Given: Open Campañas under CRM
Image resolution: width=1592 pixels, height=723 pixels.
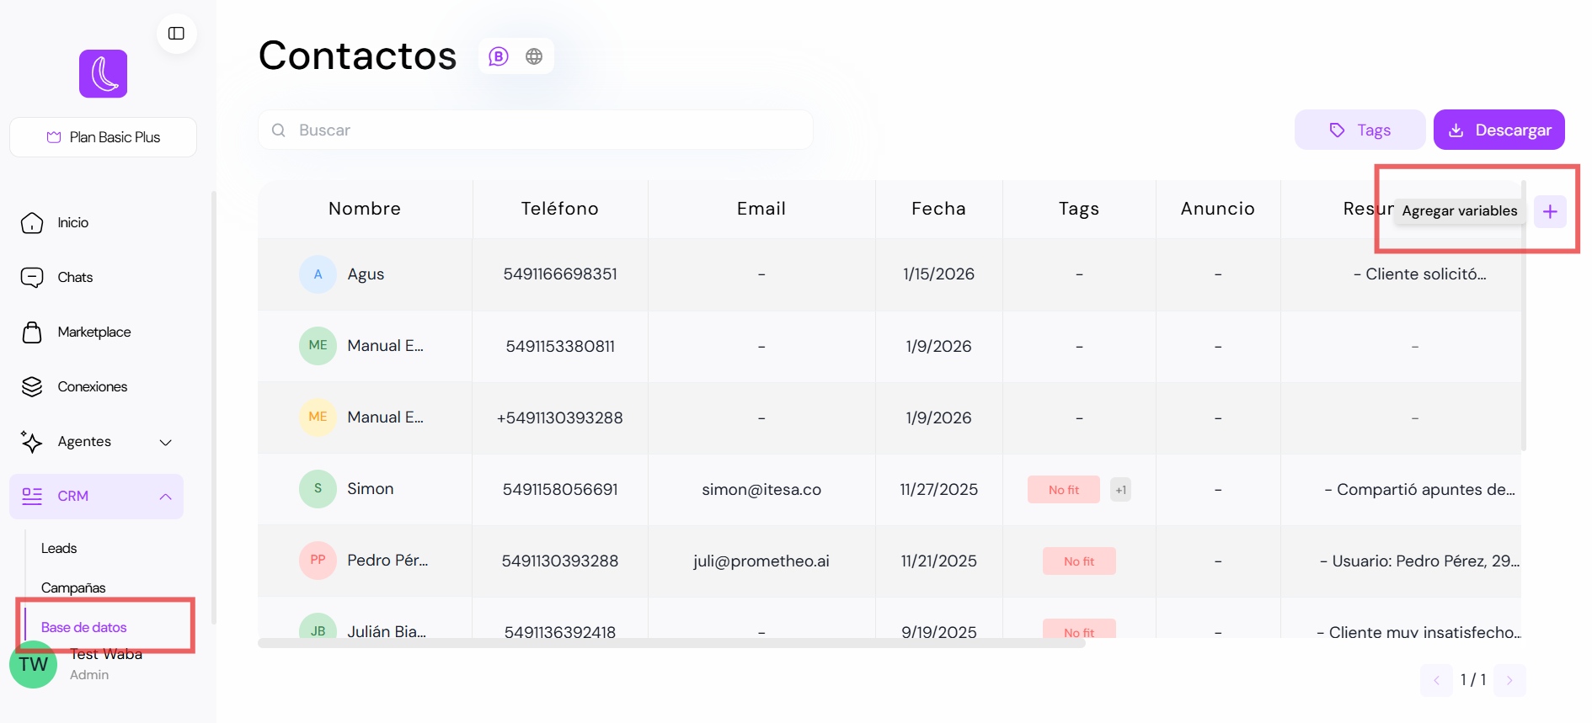Looking at the screenshot, I should 73,588.
